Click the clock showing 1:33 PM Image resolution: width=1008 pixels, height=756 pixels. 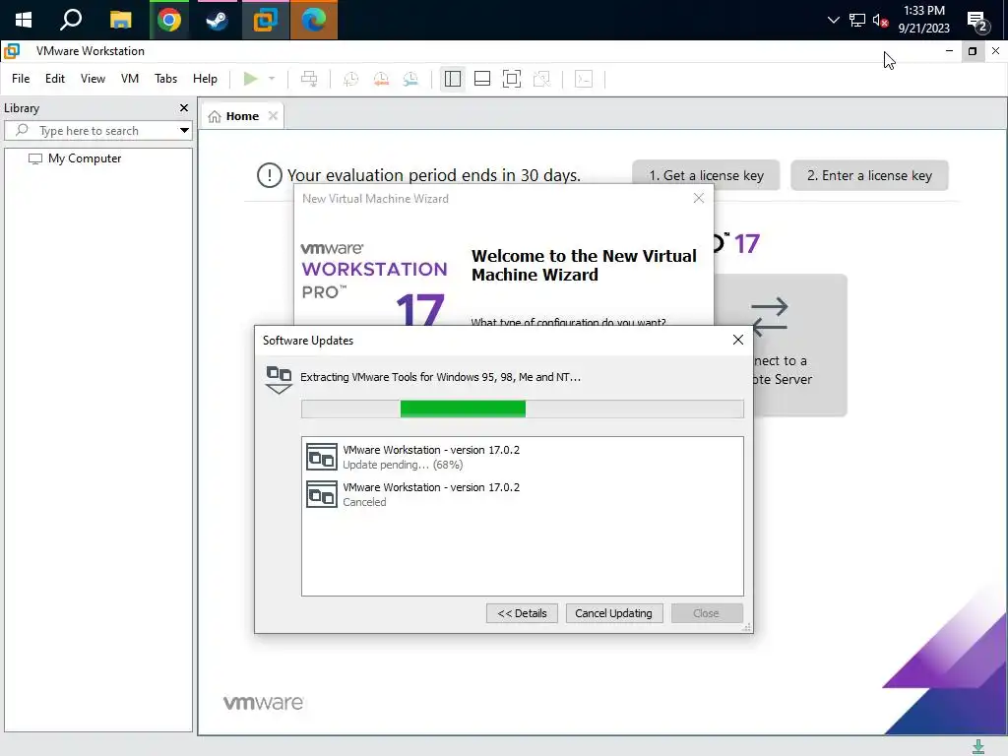(x=923, y=20)
